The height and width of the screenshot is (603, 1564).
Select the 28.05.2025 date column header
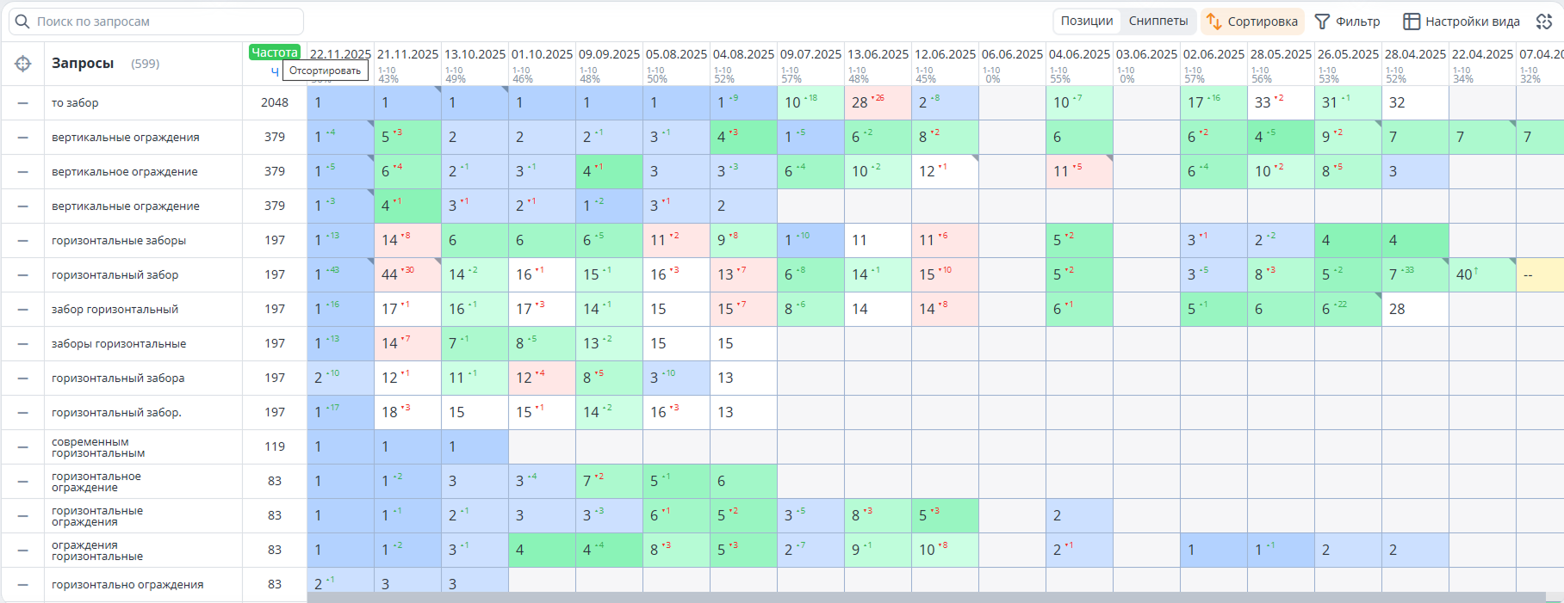click(1281, 54)
